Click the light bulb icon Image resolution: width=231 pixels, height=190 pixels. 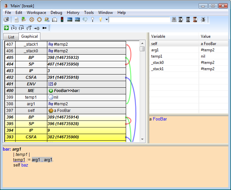(100, 20)
